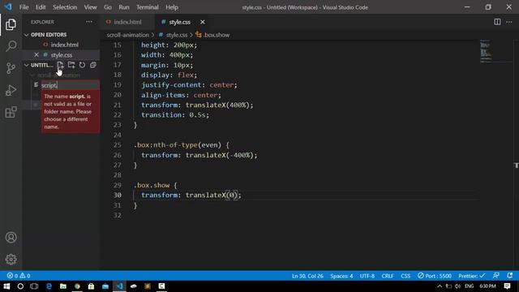Open the Help menu
Image resolution: width=519 pixels, height=292 pixels.
pyautogui.click(x=172, y=7)
